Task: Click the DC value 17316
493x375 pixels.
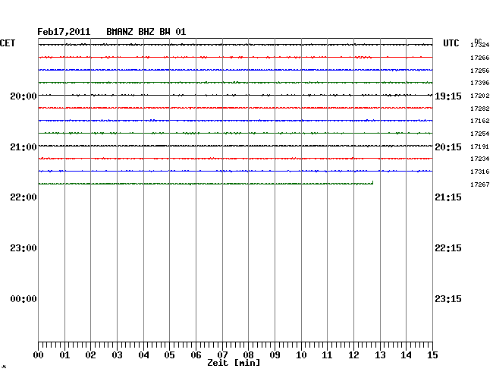Action: tap(480, 172)
